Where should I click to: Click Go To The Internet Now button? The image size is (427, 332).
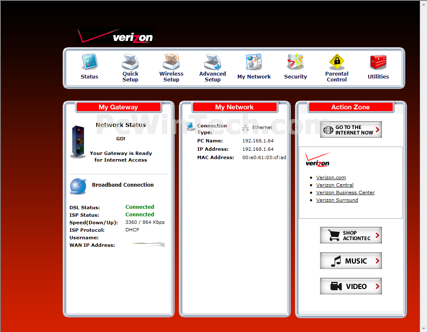click(x=351, y=130)
